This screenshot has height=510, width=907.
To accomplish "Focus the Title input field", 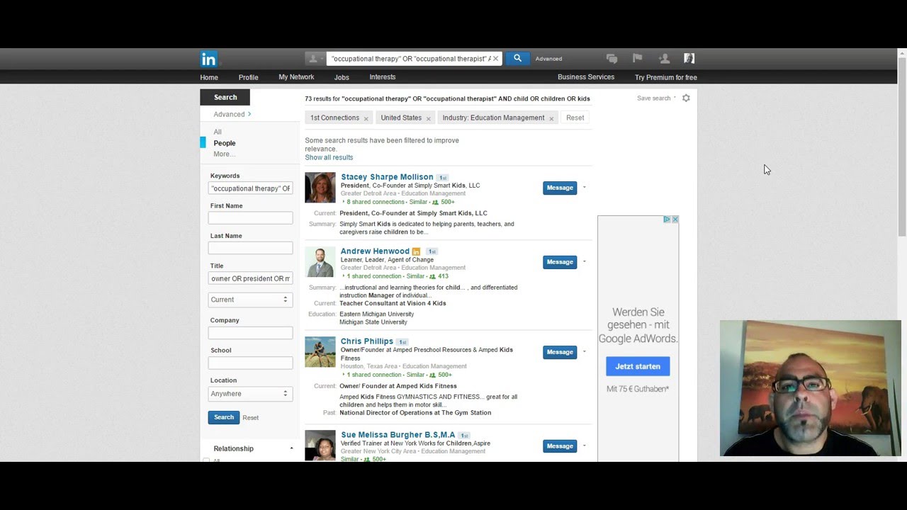I will (x=250, y=278).
